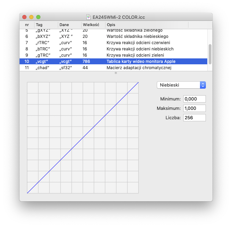Click the Dane column header
The height and width of the screenshot is (227, 232).
(69, 25)
